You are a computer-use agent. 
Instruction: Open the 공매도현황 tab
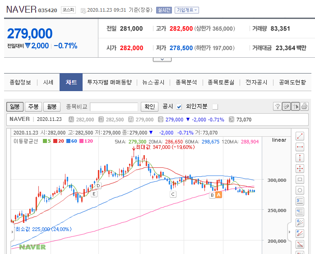pos(292,82)
